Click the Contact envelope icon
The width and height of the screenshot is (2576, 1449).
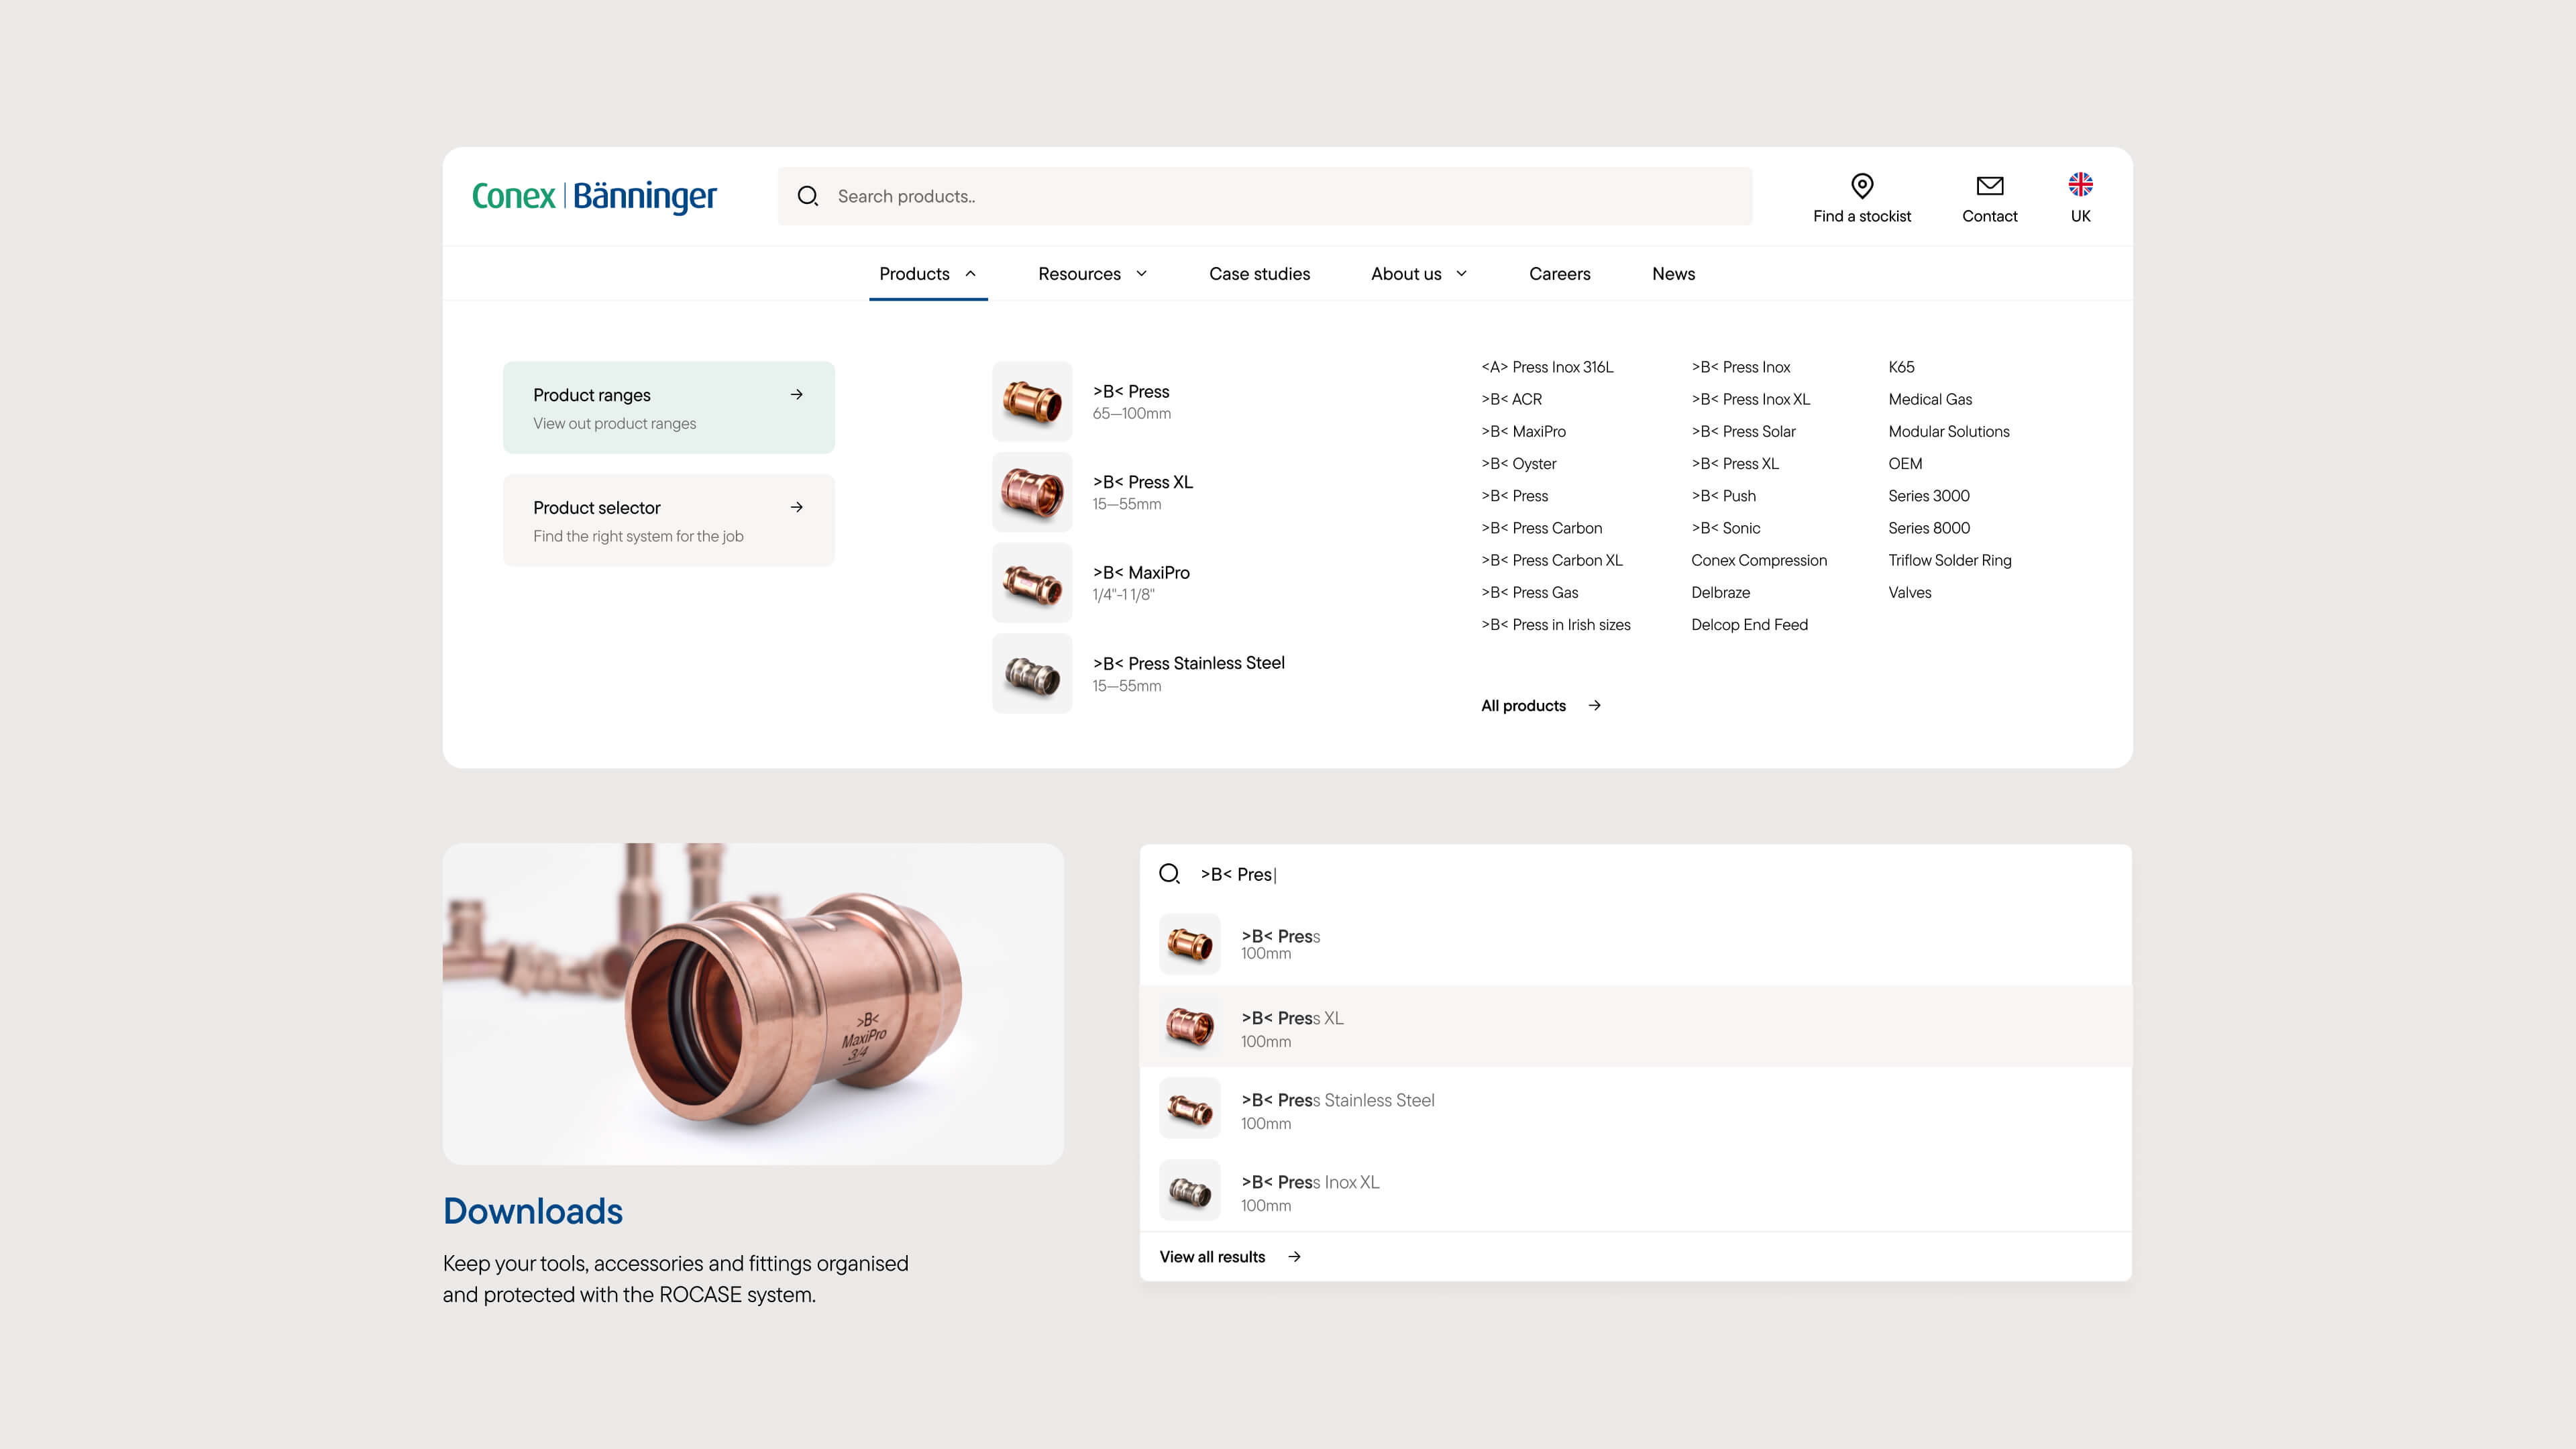(1989, 186)
